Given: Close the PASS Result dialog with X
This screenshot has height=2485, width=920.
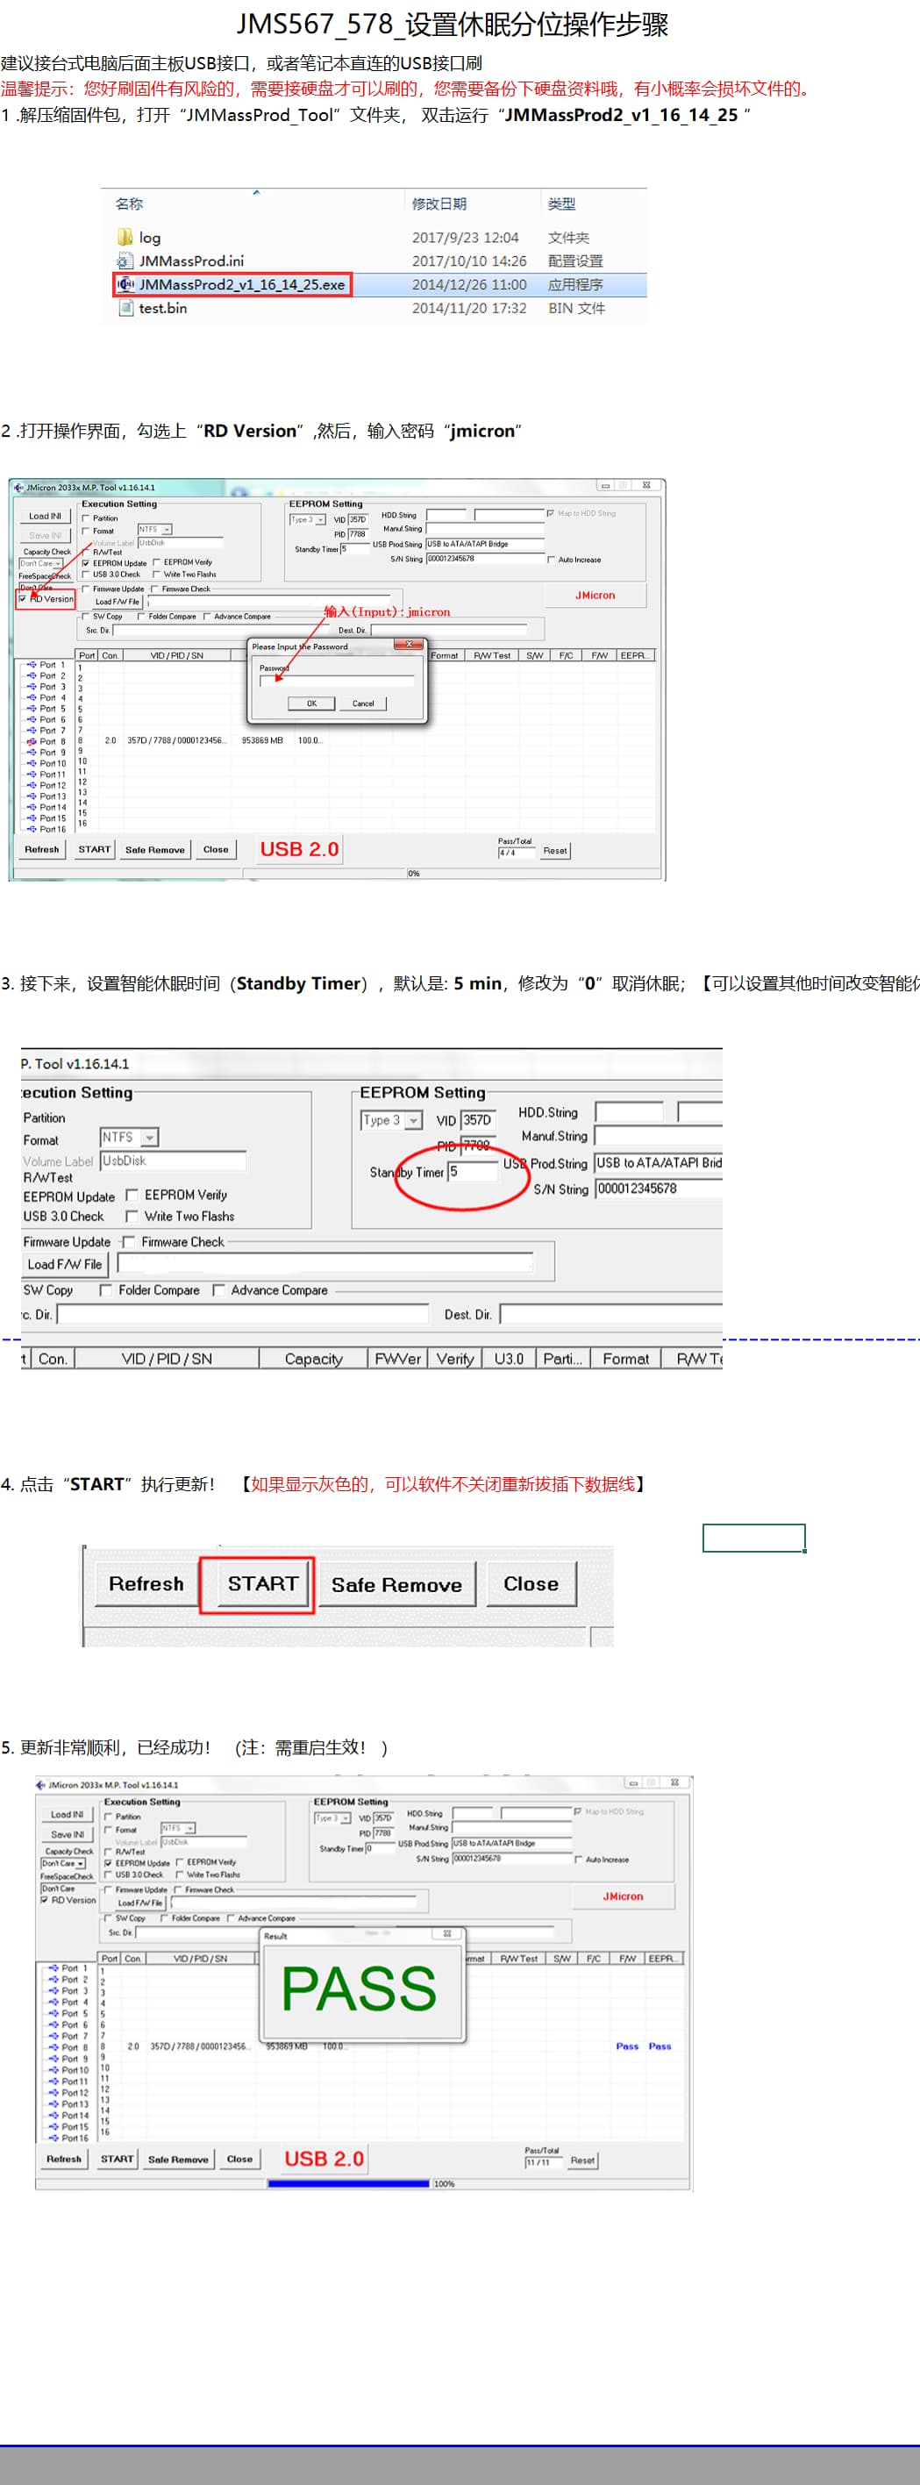Looking at the screenshot, I should 447,1933.
